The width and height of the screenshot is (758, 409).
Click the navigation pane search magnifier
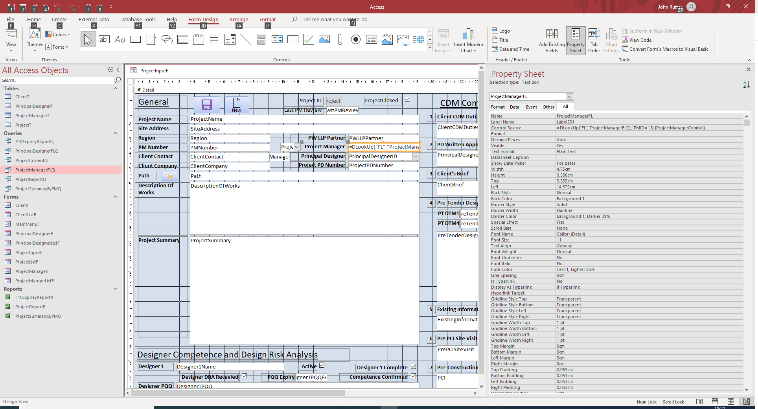click(118, 80)
